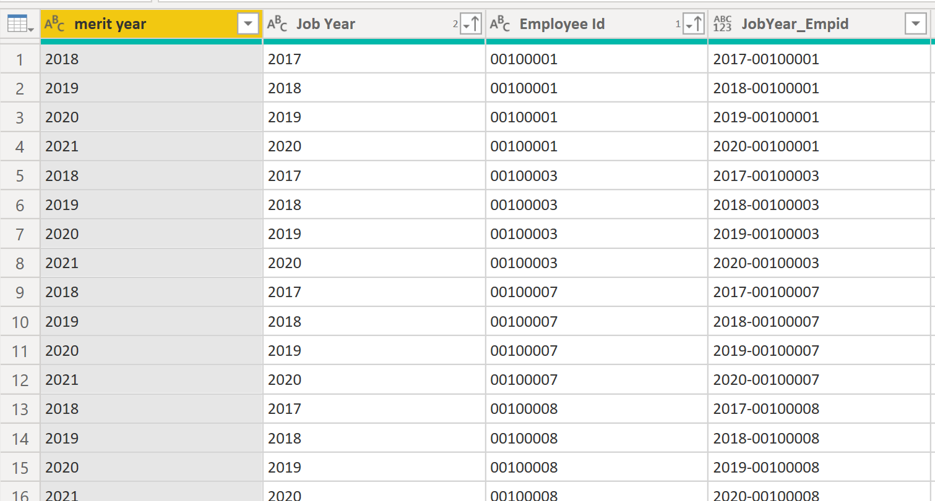Select the JobYear_Empid column header

[x=820, y=25]
